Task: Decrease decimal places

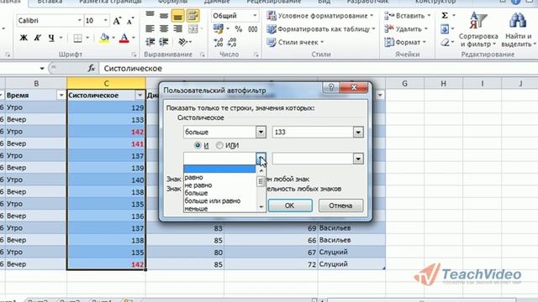Action: point(232,42)
